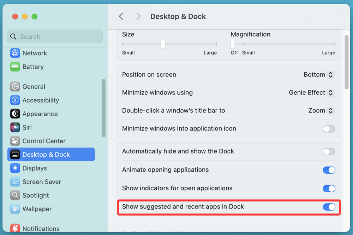
Task: Select the Displays icon in sidebar
Action: [x=15, y=168]
